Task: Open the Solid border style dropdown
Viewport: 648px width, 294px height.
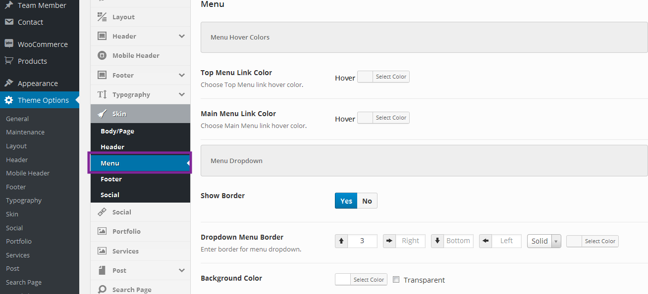Action: [544, 241]
